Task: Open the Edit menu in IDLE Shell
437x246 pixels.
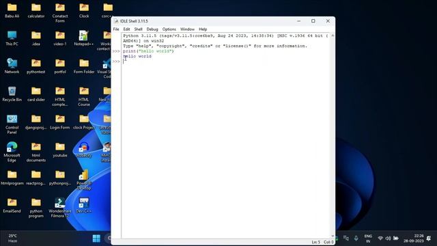Action: tap(126, 29)
